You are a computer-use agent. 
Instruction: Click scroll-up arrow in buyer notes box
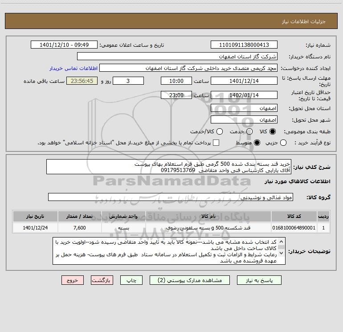click(x=282, y=242)
